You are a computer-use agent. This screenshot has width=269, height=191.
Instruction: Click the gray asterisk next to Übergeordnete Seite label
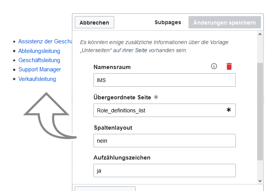156,97
